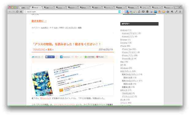This screenshot has height=116, width=190.
Task: Click the Tweet share button
Action: 36,57
